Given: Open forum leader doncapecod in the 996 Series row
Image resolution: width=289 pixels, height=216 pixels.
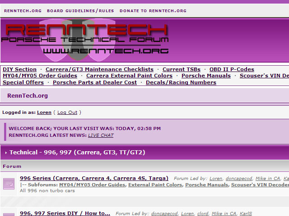Looking at the screenshot, I should [239, 178].
